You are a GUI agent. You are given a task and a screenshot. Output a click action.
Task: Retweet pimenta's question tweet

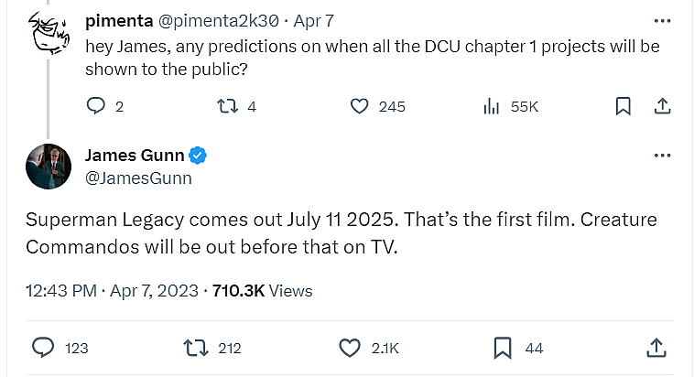225,106
